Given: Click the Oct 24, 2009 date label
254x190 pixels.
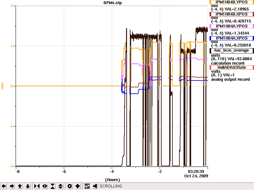Looking at the screenshot, I should tap(196, 176).
